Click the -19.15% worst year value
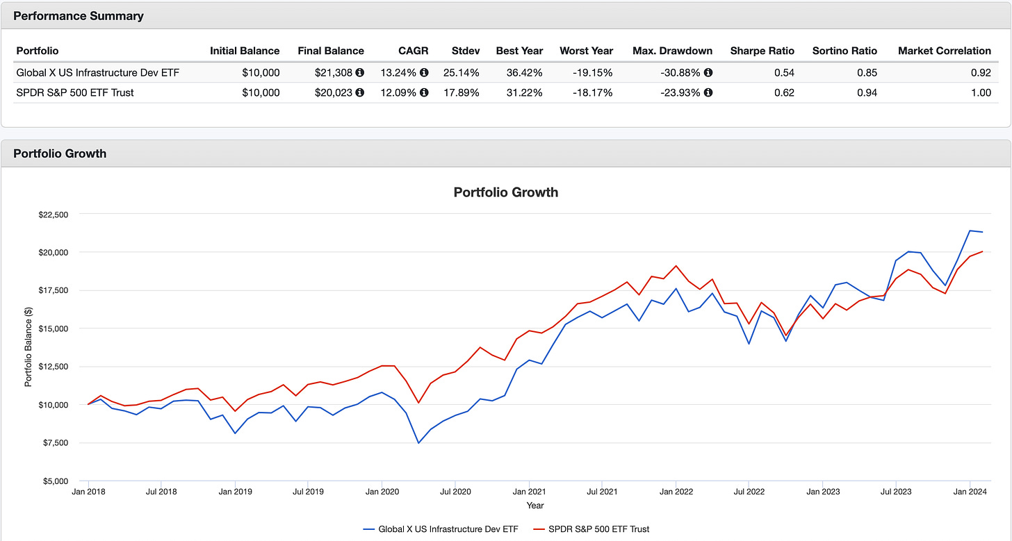The height and width of the screenshot is (541, 1012). point(593,72)
